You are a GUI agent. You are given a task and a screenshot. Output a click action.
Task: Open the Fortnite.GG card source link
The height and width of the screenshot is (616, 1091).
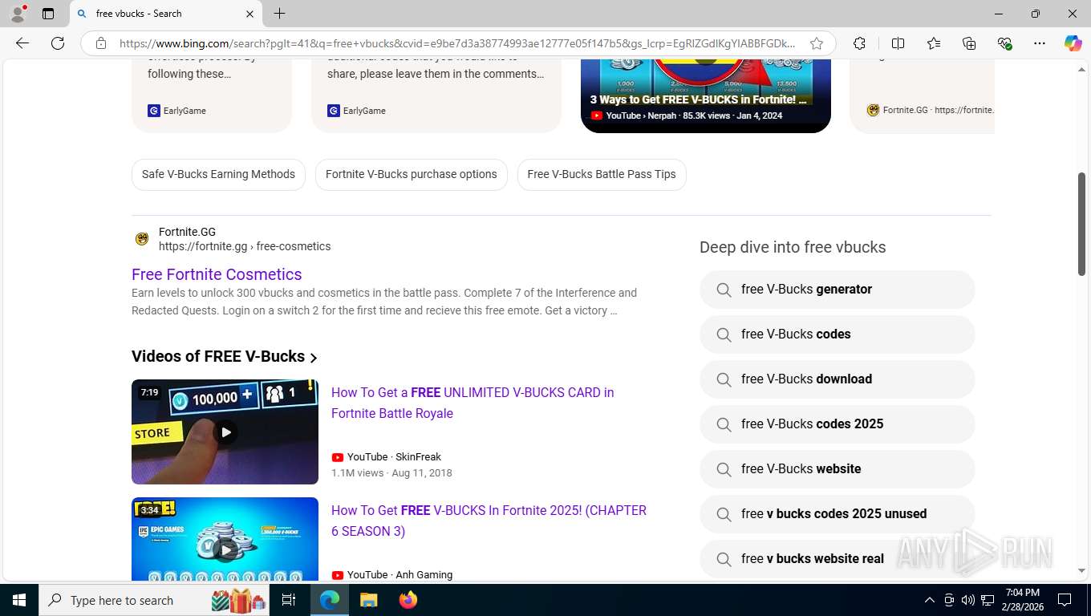[930, 110]
